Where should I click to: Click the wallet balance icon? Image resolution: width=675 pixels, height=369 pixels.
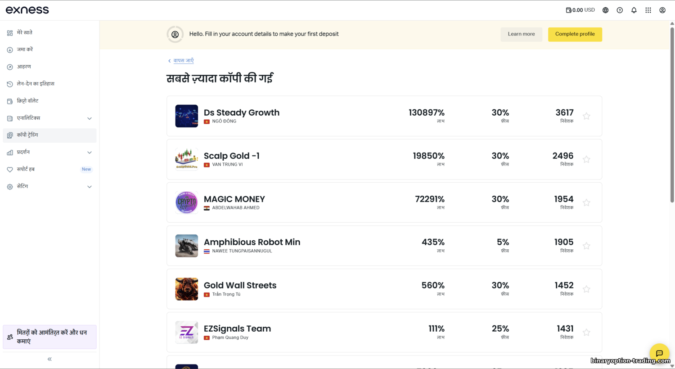pos(568,10)
